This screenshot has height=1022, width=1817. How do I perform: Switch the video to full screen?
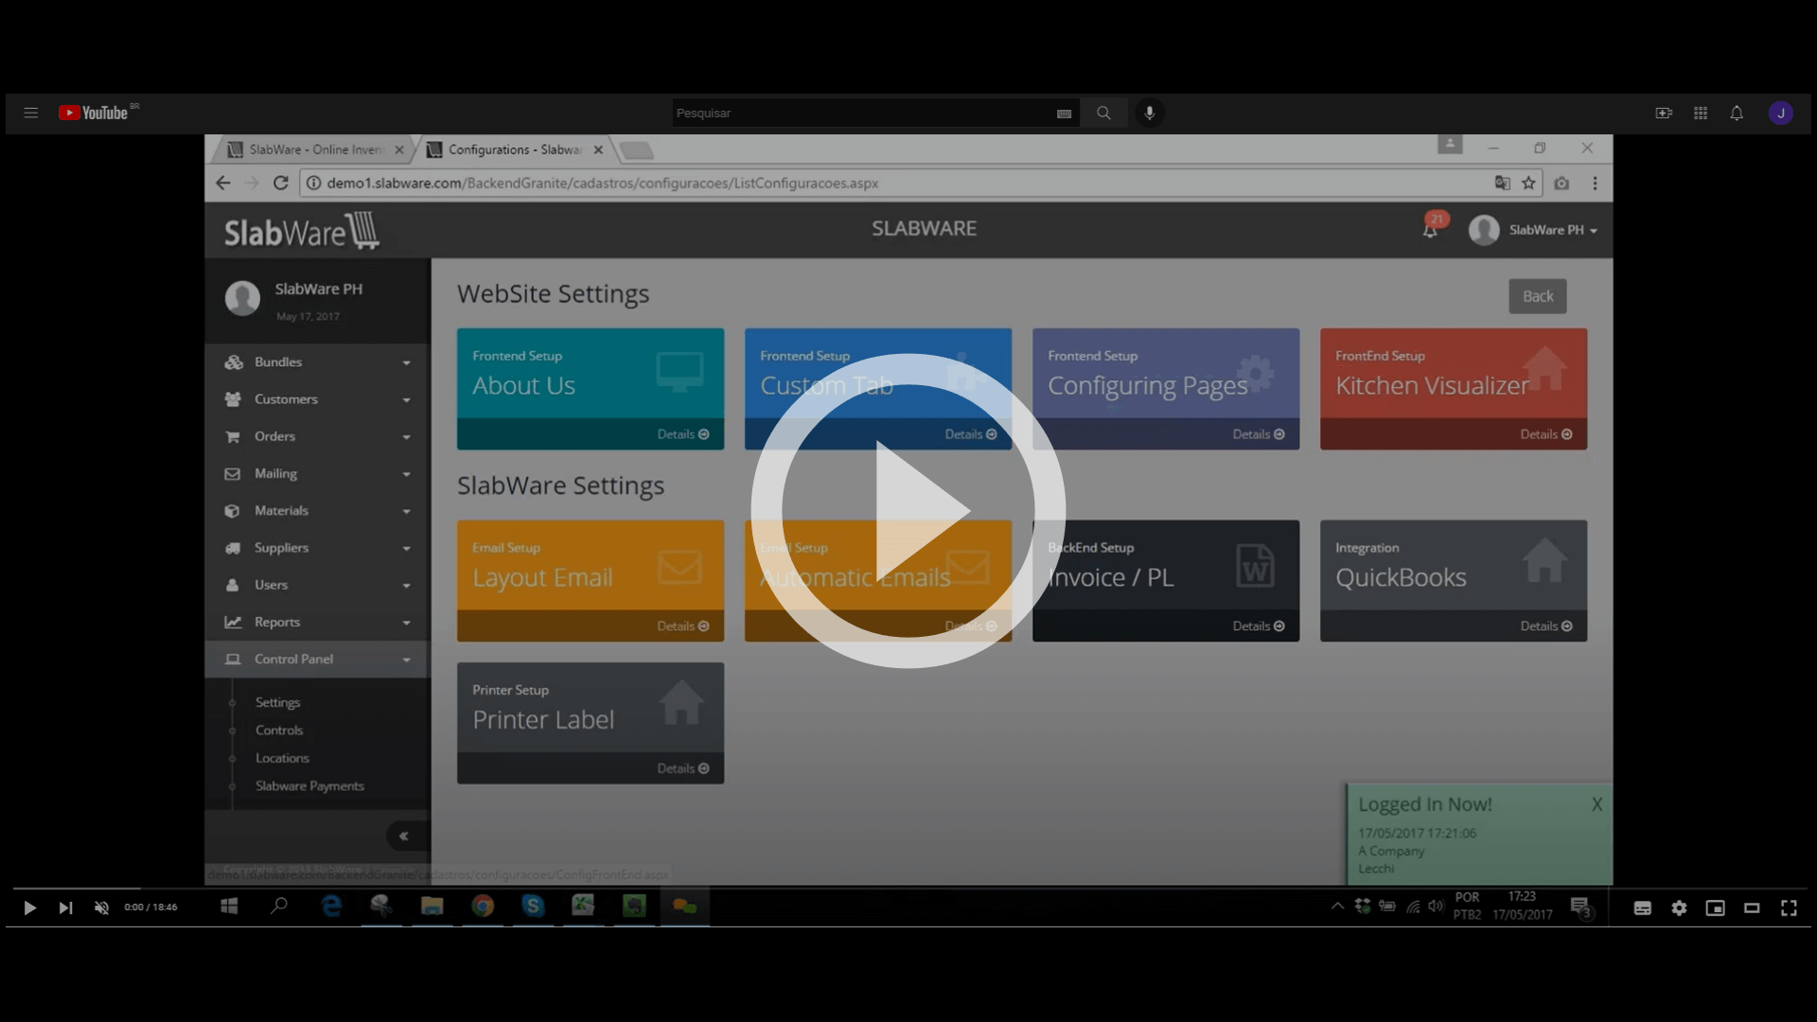point(1789,907)
